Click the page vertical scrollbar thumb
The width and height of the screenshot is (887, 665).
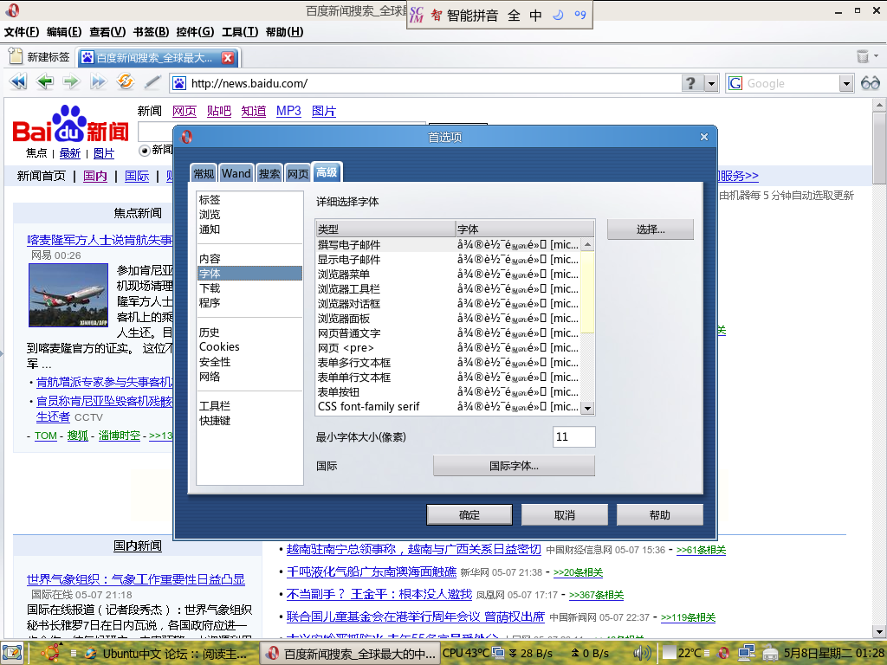879,147
